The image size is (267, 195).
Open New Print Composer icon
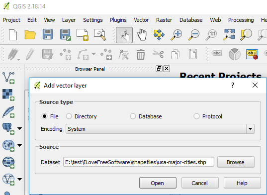click(83, 35)
